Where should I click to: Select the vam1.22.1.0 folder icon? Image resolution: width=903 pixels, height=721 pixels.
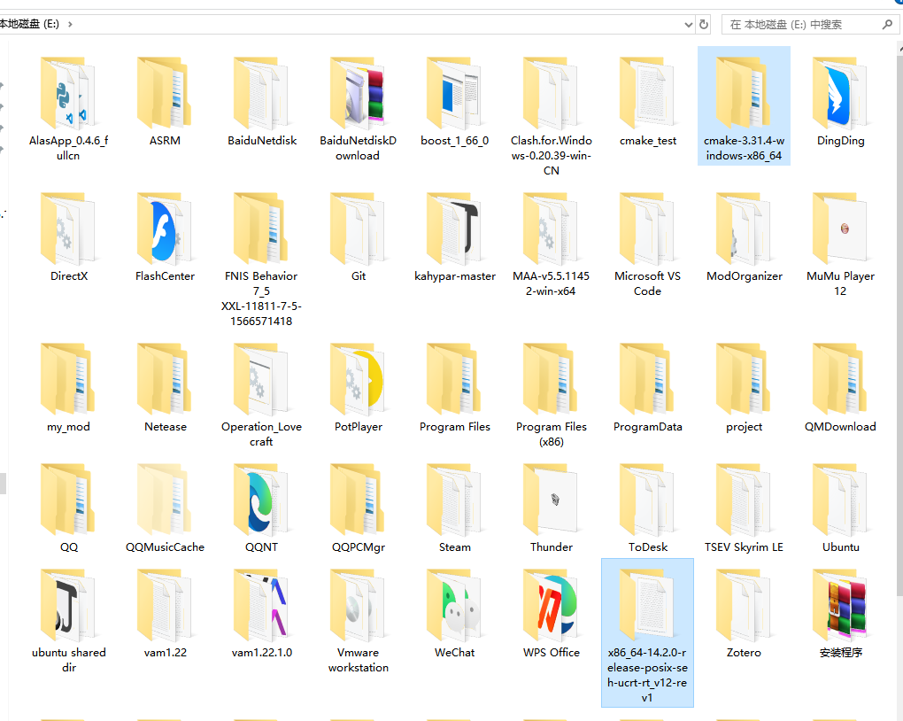[261, 605]
